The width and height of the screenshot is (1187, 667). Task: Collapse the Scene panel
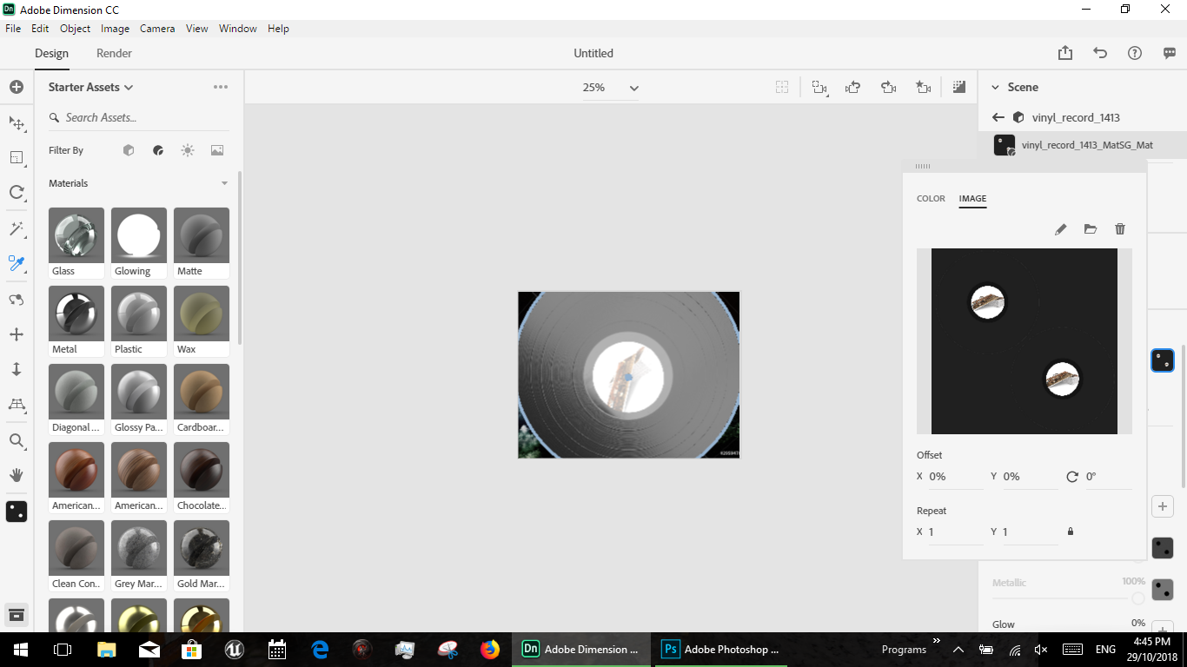click(x=995, y=87)
